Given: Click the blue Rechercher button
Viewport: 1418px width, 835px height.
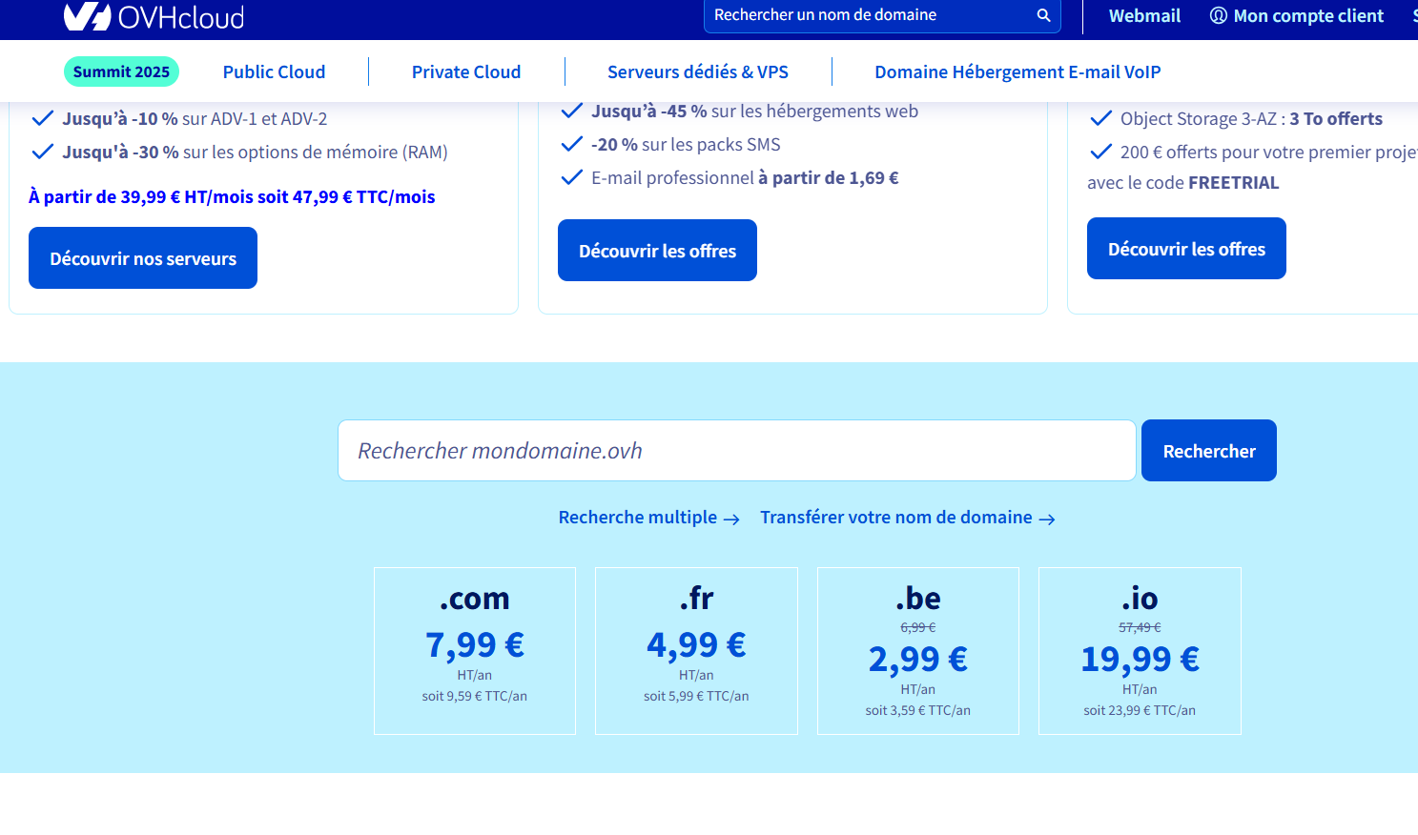Looking at the screenshot, I should pyautogui.click(x=1208, y=450).
